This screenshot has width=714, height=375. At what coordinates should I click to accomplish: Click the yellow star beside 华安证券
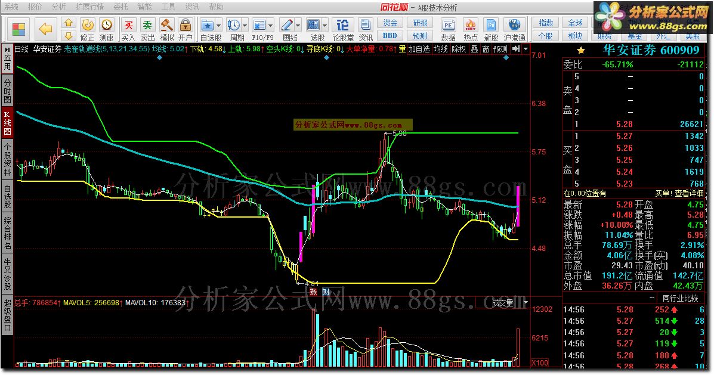point(580,51)
